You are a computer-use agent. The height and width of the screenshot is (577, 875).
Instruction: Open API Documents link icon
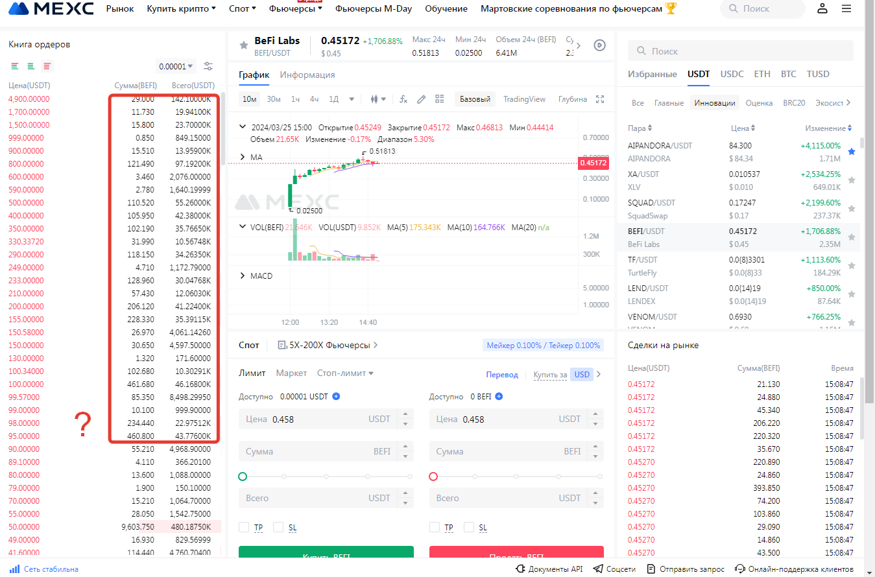click(x=520, y=569)
